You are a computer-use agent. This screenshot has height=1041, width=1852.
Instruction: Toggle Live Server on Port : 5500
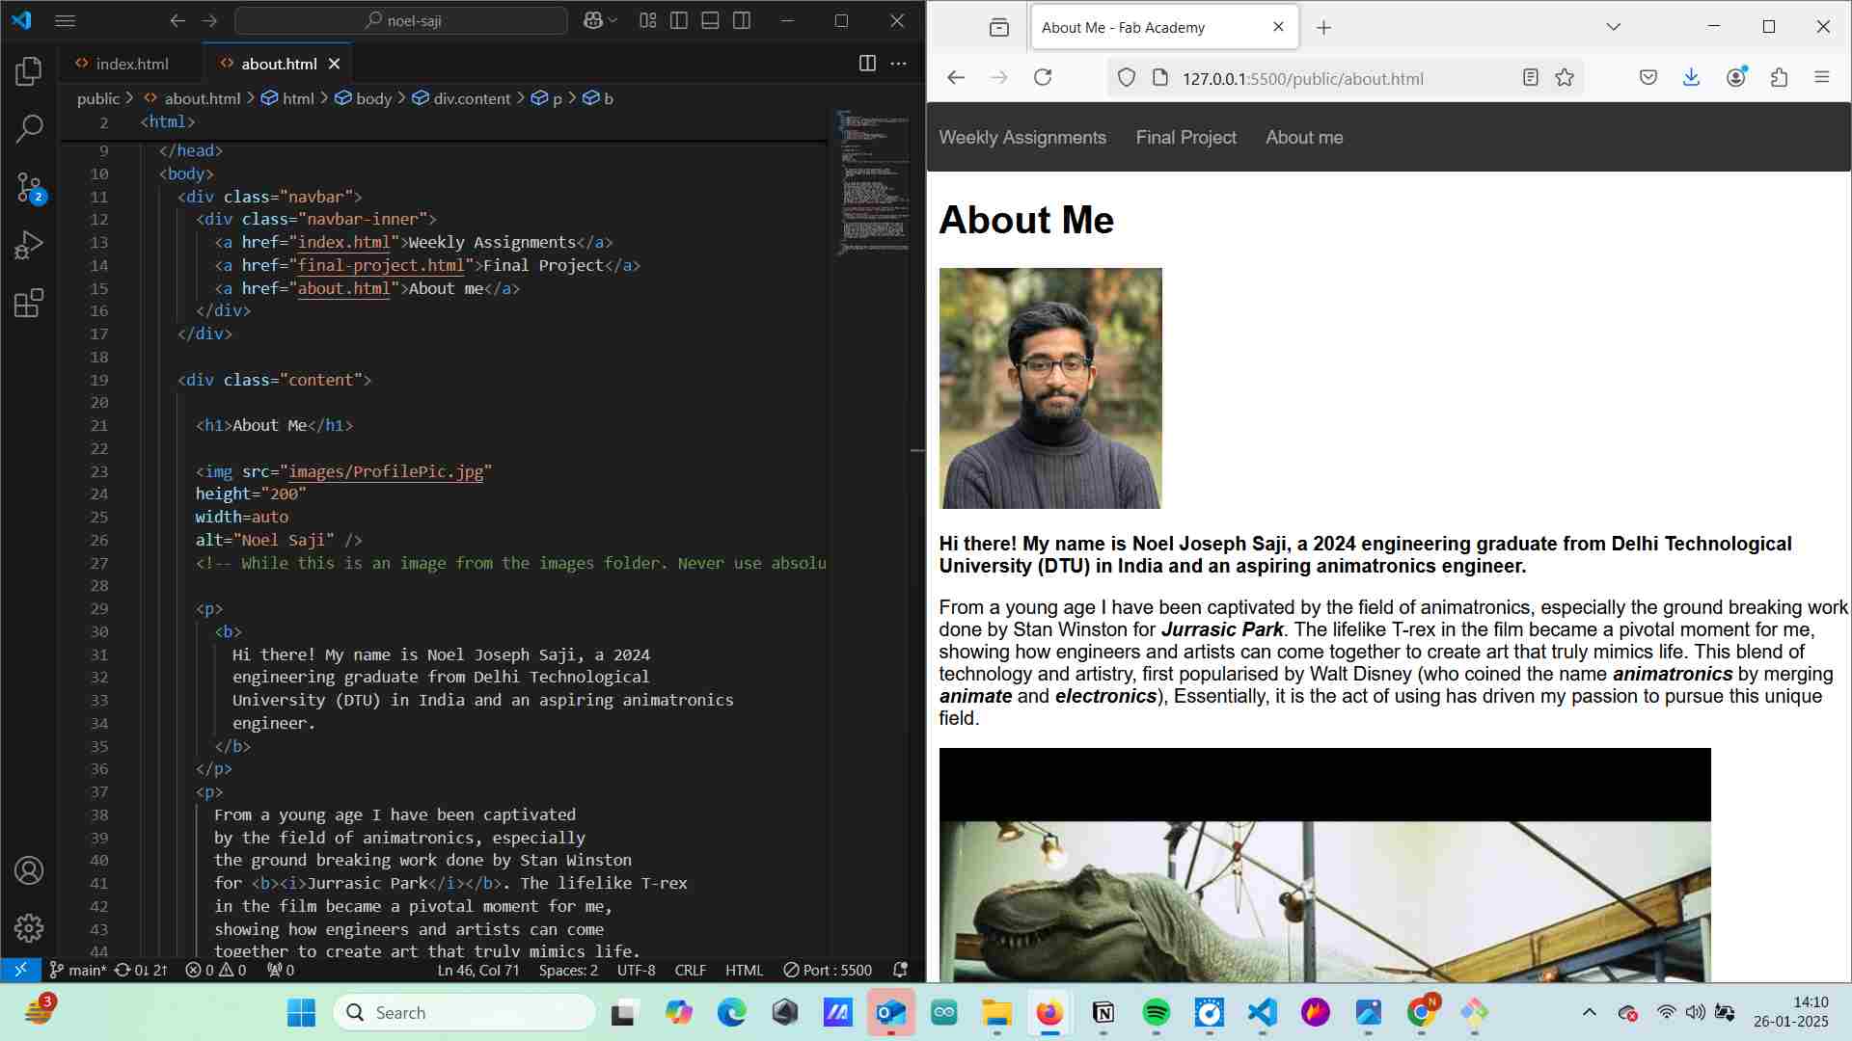point(828,971)
